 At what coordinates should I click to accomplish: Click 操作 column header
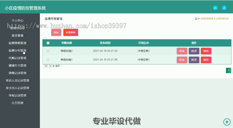[194, 43]
